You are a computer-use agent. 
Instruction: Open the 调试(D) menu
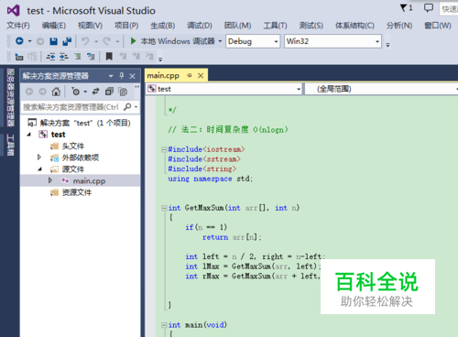[200, 26]
